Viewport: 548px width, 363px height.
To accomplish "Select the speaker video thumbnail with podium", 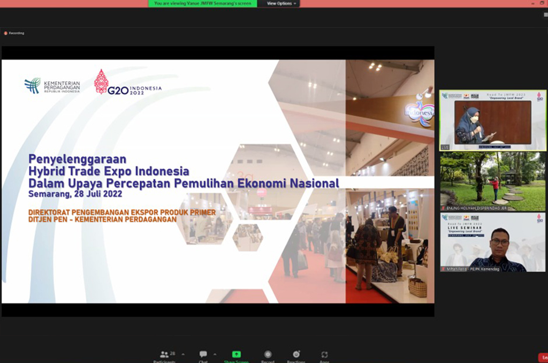I will 492,120.
